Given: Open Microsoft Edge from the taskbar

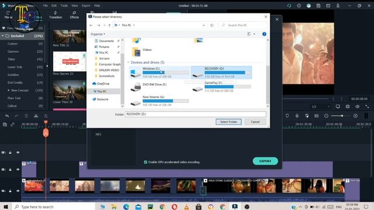Looking at the screenshot, I should 126,206.
